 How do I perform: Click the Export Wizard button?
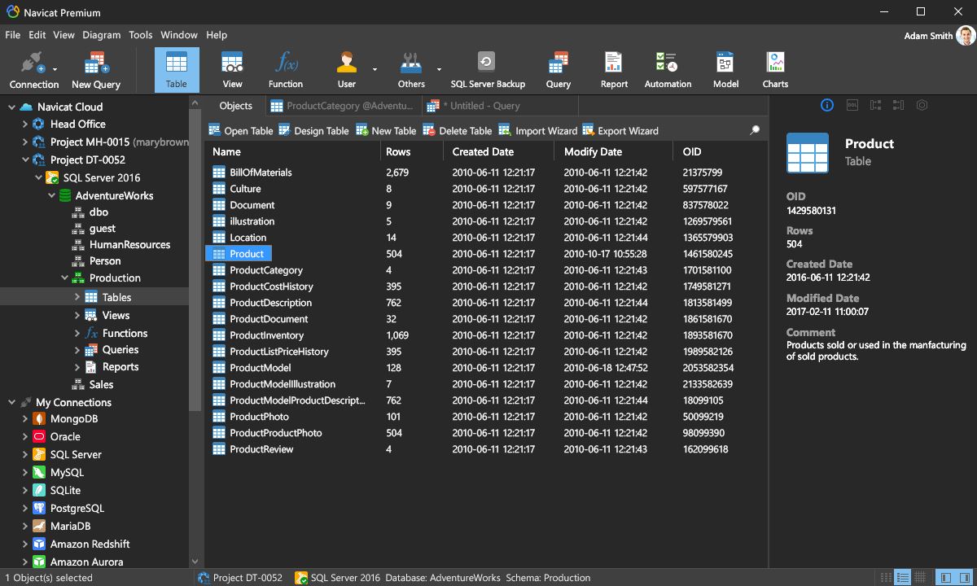pyautogui.click(x=620, y=130)
